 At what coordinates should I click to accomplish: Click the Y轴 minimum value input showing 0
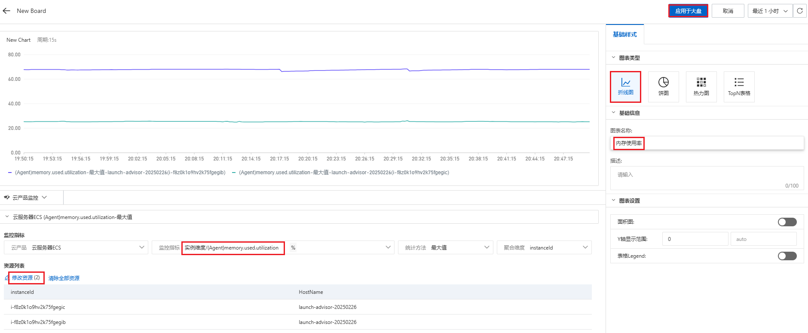695,239
